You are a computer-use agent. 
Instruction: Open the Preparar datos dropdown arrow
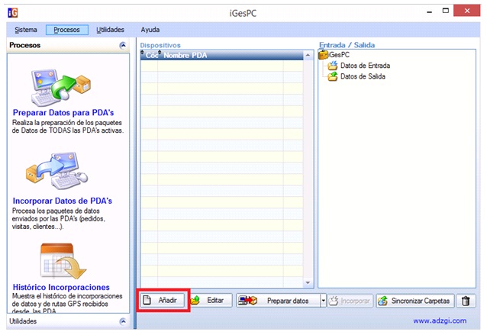(x=323, y=301)
